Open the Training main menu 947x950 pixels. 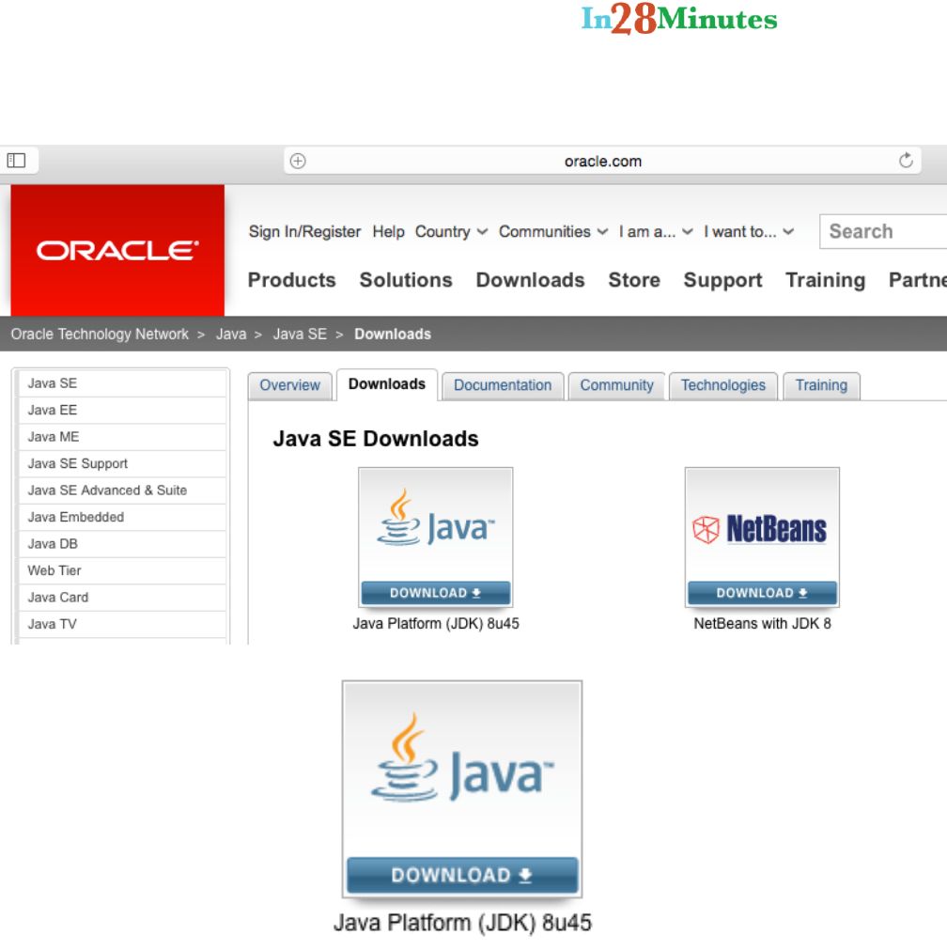tap(825, 280)
